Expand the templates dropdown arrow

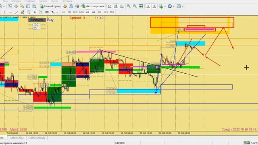pos(183,6)
